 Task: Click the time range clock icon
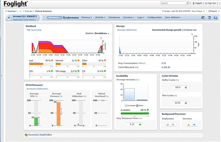click(163, 11)
